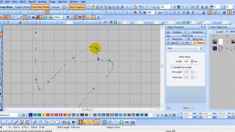Image resolution: width=235 pixels, height=132 pixels.
Task: Click the Locate button in Color-Object List
Action: click(220, 32)
